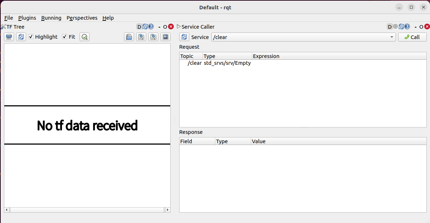Click Response Value column header
Screen dimensions: 430x223
click(339, 141)
